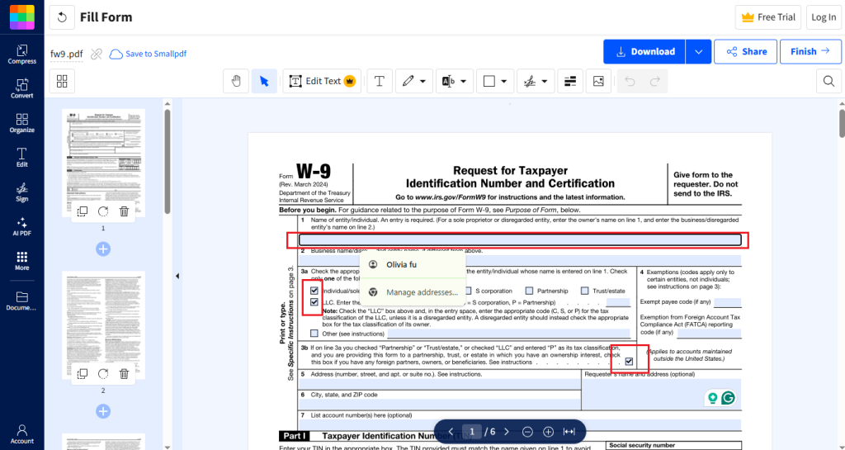Uncheck the line 3b foreign partners checkbox

click(629, 362)
